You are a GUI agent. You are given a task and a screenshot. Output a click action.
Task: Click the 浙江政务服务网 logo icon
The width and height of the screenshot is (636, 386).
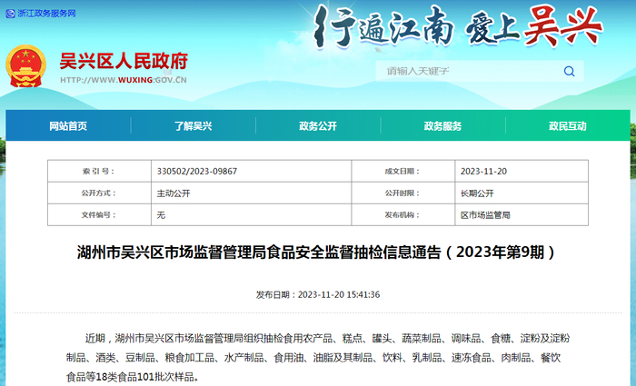[11, 14]
